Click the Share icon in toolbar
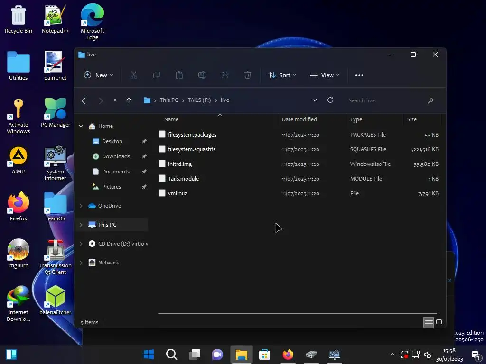The width and height of the screenshot is (486, 364). [x=224, y=75]
